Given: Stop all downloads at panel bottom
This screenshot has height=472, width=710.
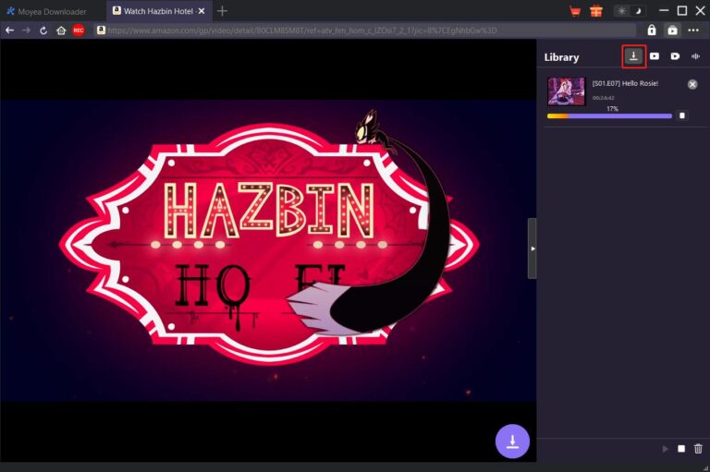Looking at the screenshot, I should coord(681,449).
